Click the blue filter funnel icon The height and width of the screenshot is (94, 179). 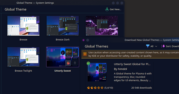coord(148,46)
